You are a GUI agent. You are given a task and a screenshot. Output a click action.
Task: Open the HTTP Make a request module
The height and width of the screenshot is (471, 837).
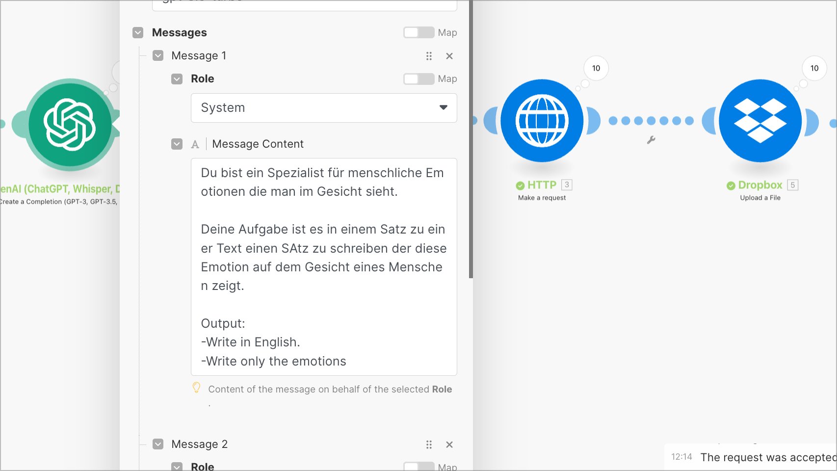pyautogui.click(x=542, y=121)
